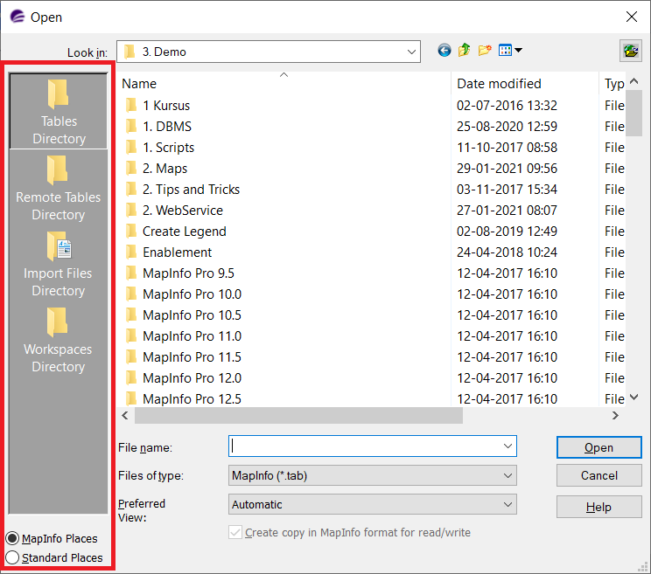
Task: Open the Workspaces Directory place
Action: tap(59, 340)
